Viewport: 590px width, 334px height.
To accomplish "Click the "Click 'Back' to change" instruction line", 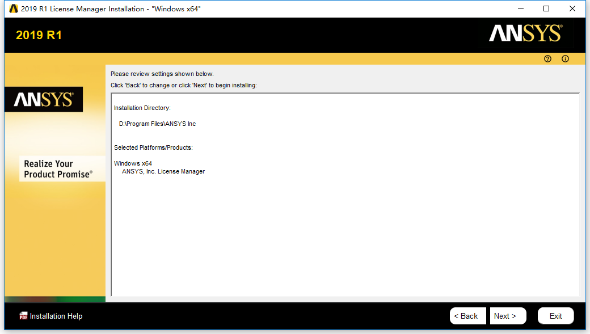I will (184, 86).
